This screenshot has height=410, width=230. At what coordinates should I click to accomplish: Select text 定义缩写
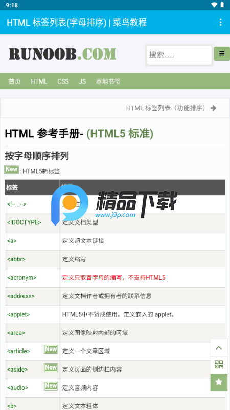(x=74, y=259)
